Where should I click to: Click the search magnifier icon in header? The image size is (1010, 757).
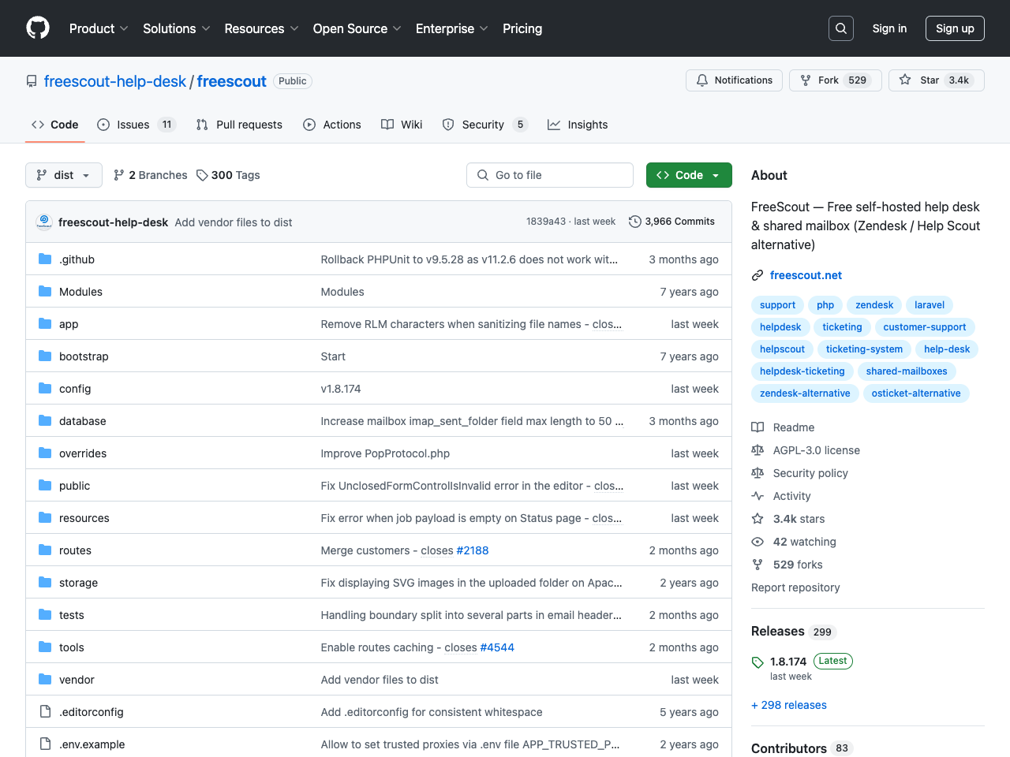coord(841,28)
